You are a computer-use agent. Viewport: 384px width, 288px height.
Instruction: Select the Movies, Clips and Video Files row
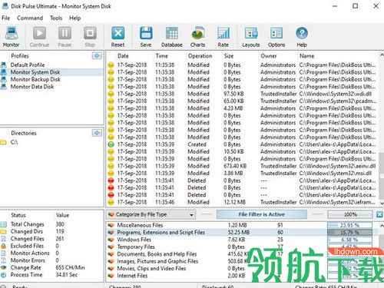[x=242, y=268]
